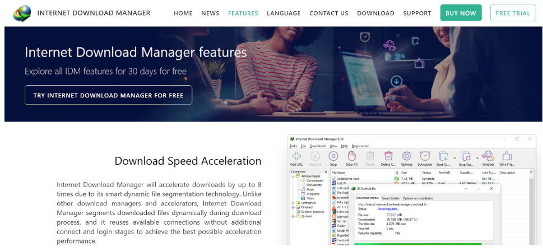Switch to the Download status tab
The width and height of the screenshot is (543, 252).
(367, 198)
